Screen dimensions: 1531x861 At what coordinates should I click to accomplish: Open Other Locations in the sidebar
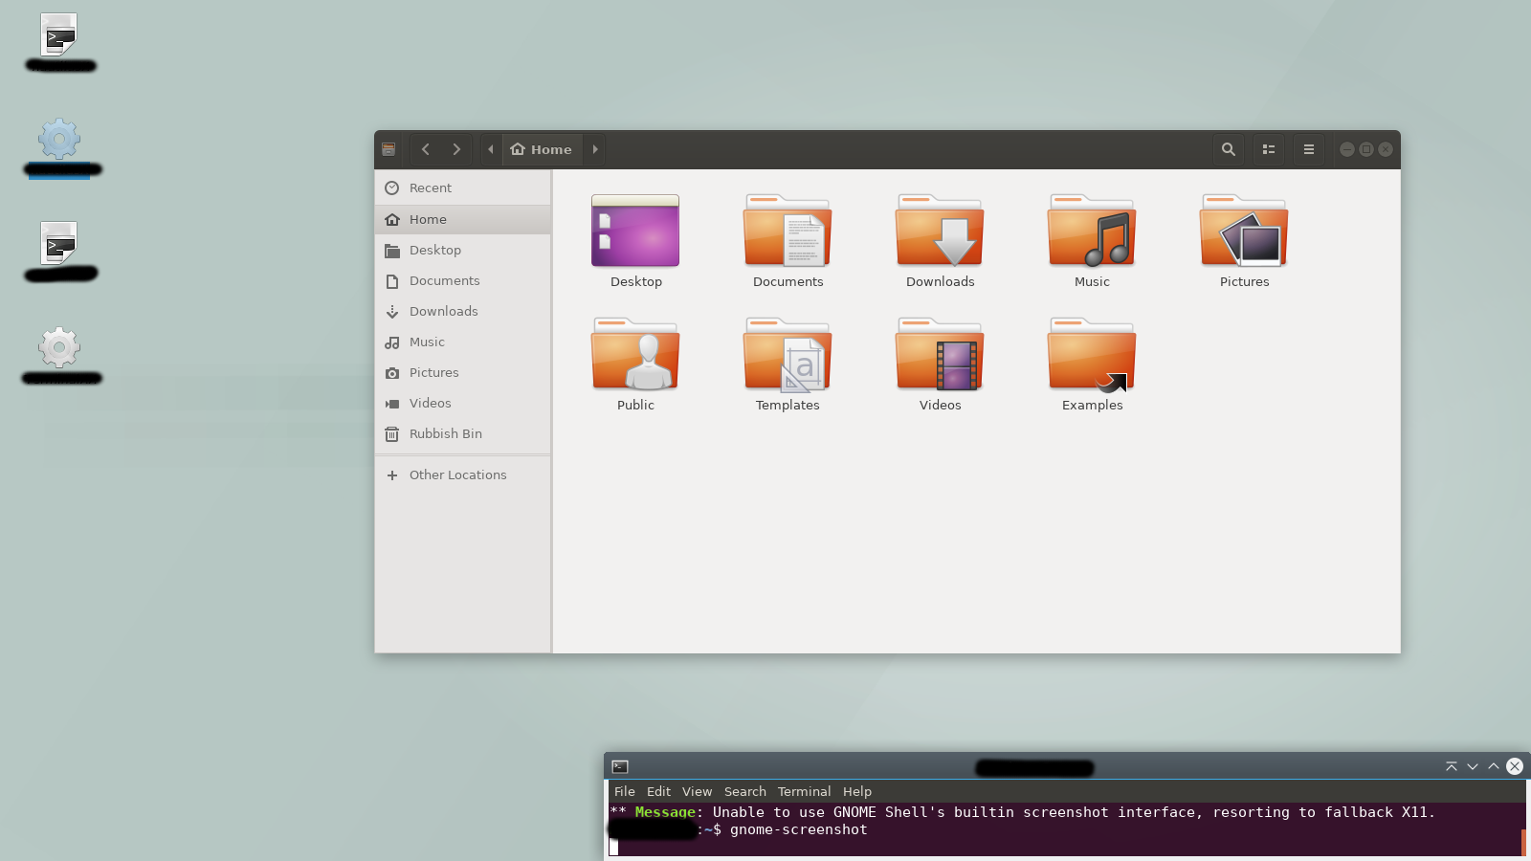(x=463, y=475)
